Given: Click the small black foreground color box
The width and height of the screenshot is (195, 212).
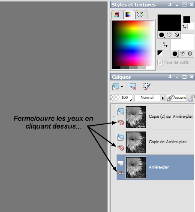Looking at the screenshot, I should coord(186,20).
